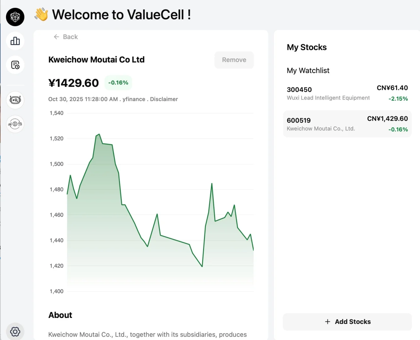The image size is (420, 340).
Task: Select the 600519 Kweichow Moutai watchlist row
Action: [x=347, y=124]
